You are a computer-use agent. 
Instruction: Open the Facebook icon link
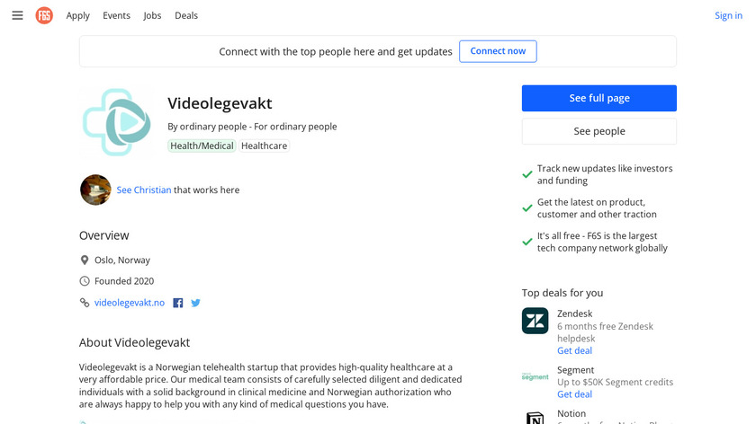[178, 303]
